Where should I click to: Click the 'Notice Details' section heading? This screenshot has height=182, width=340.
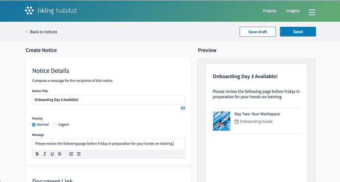(x=51, y=71)
